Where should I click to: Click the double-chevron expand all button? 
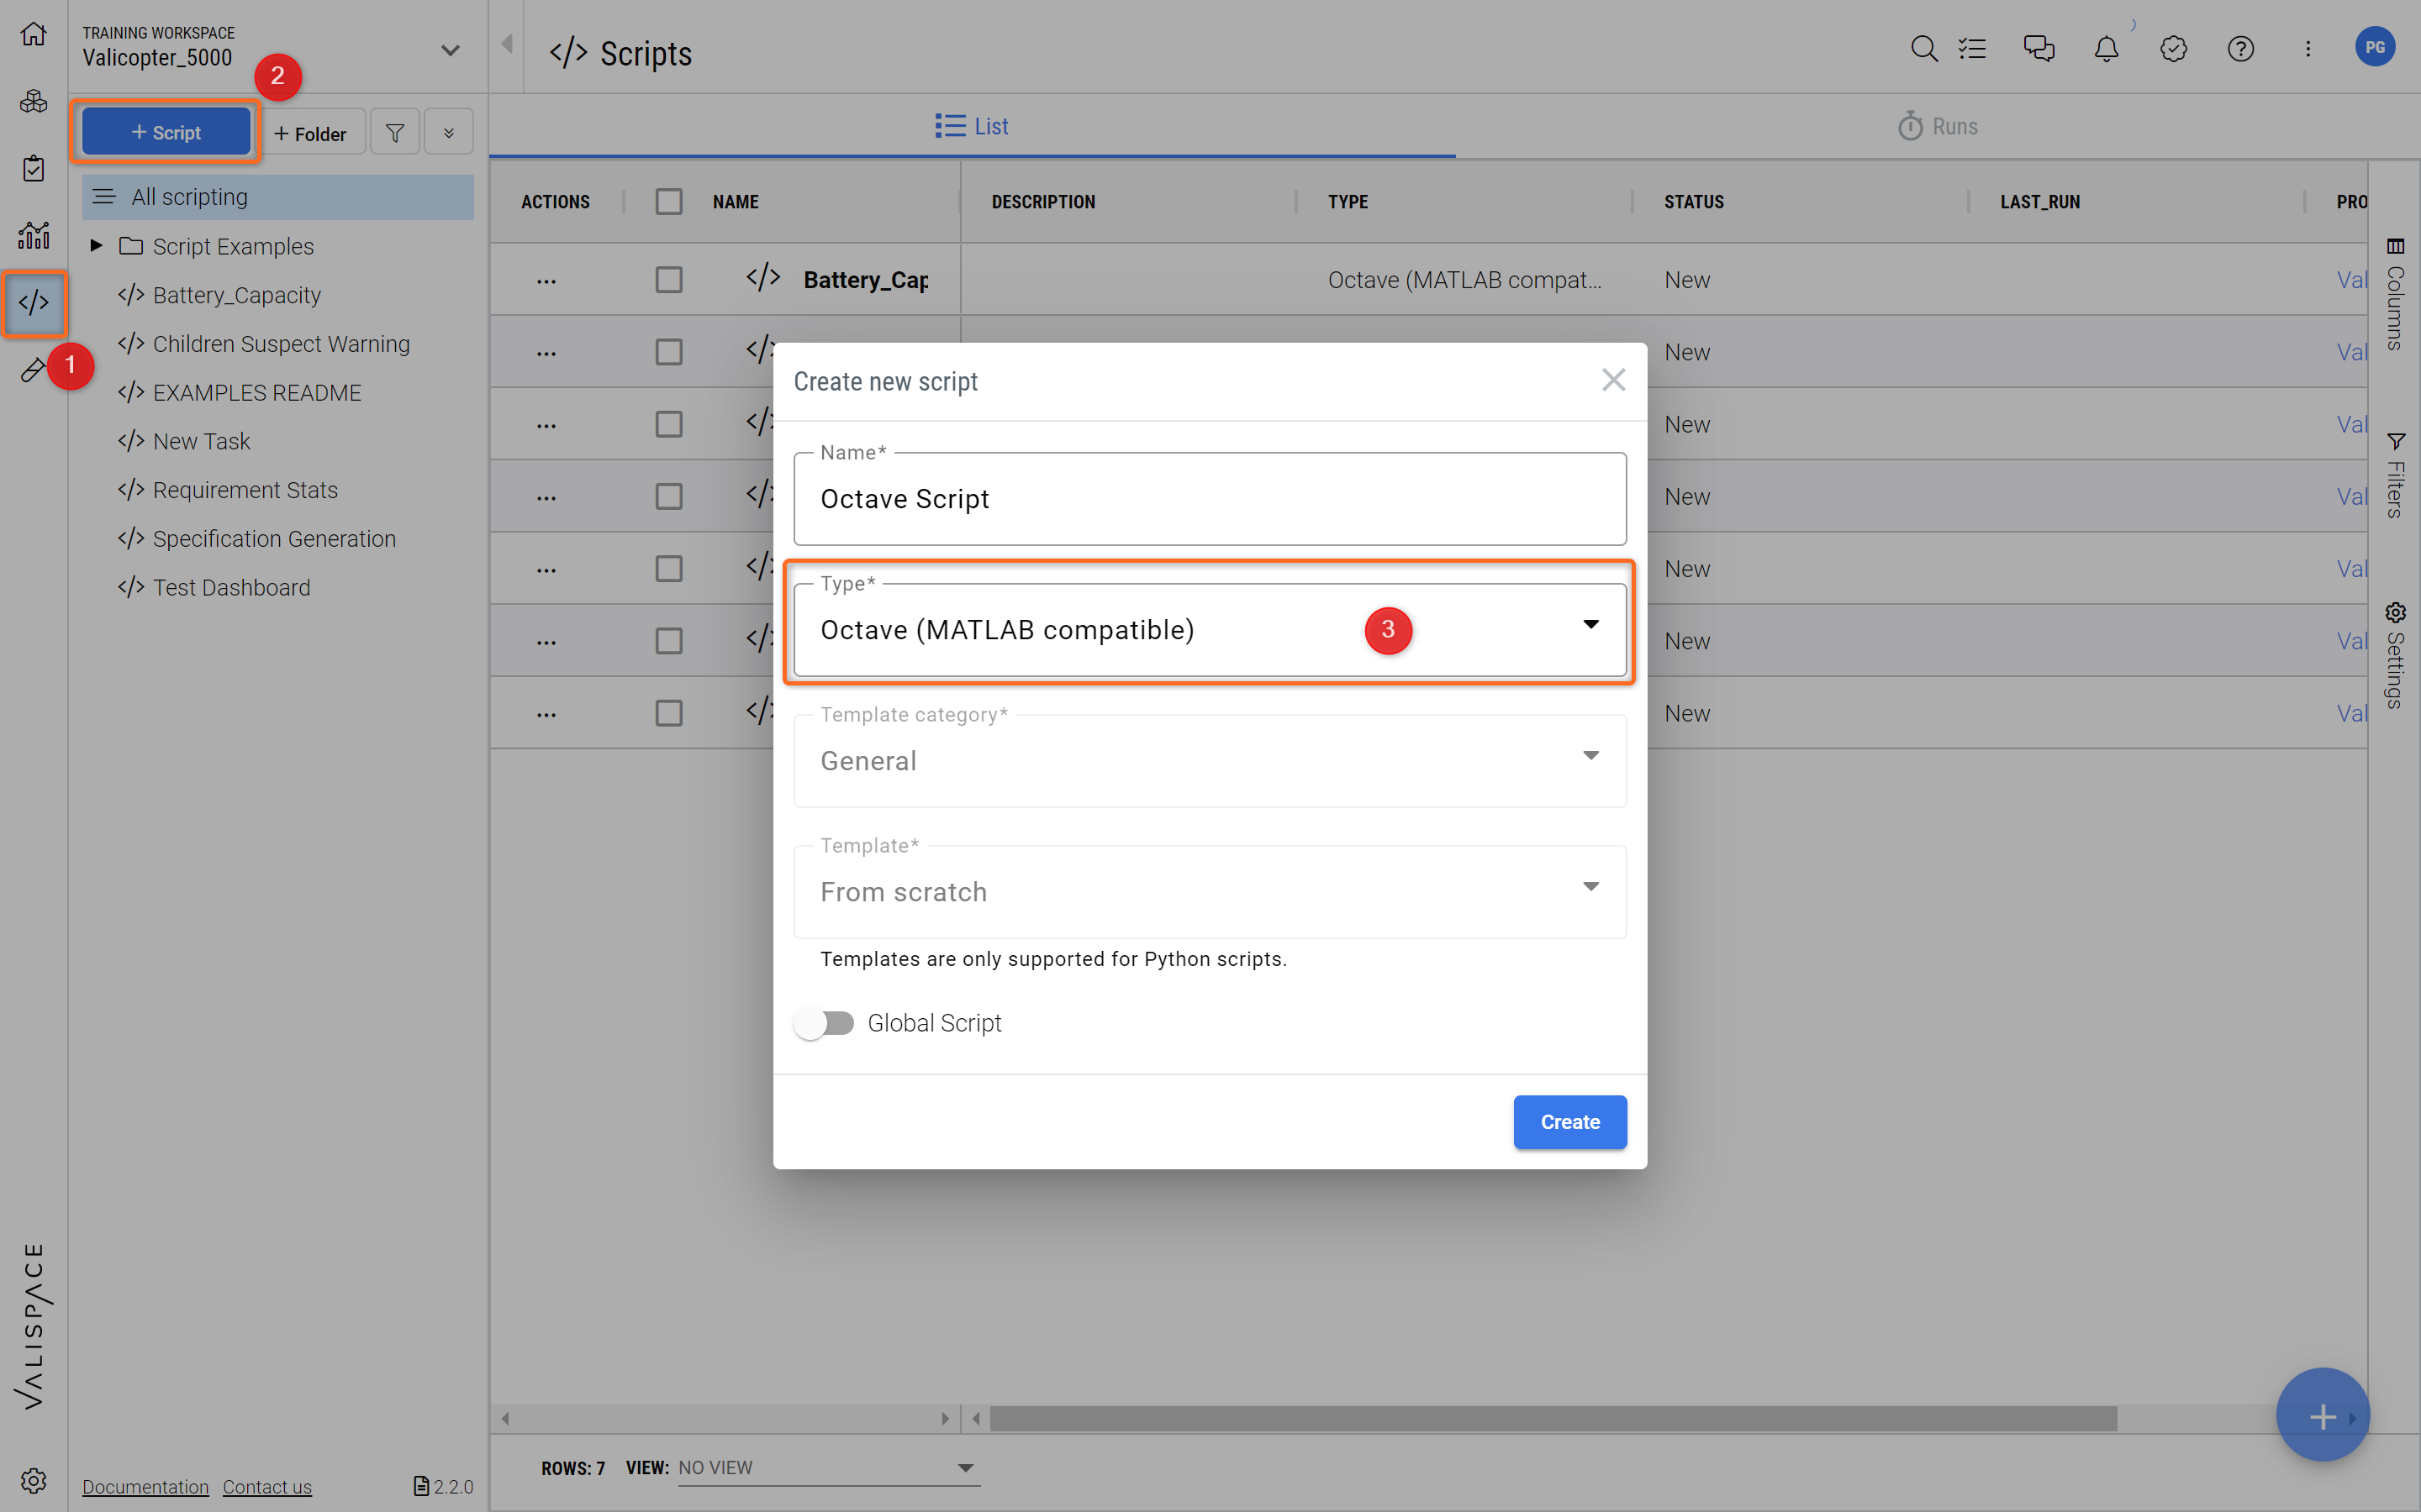coord(449,132)
